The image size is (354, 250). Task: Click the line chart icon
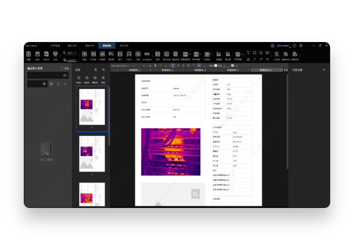[218, 55]
